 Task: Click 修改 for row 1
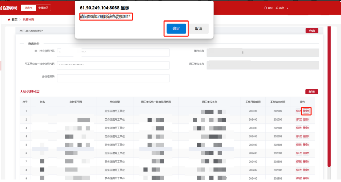(299, 111)
